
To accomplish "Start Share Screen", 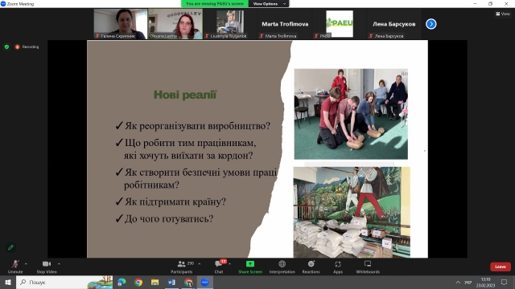I will [250, 267].
